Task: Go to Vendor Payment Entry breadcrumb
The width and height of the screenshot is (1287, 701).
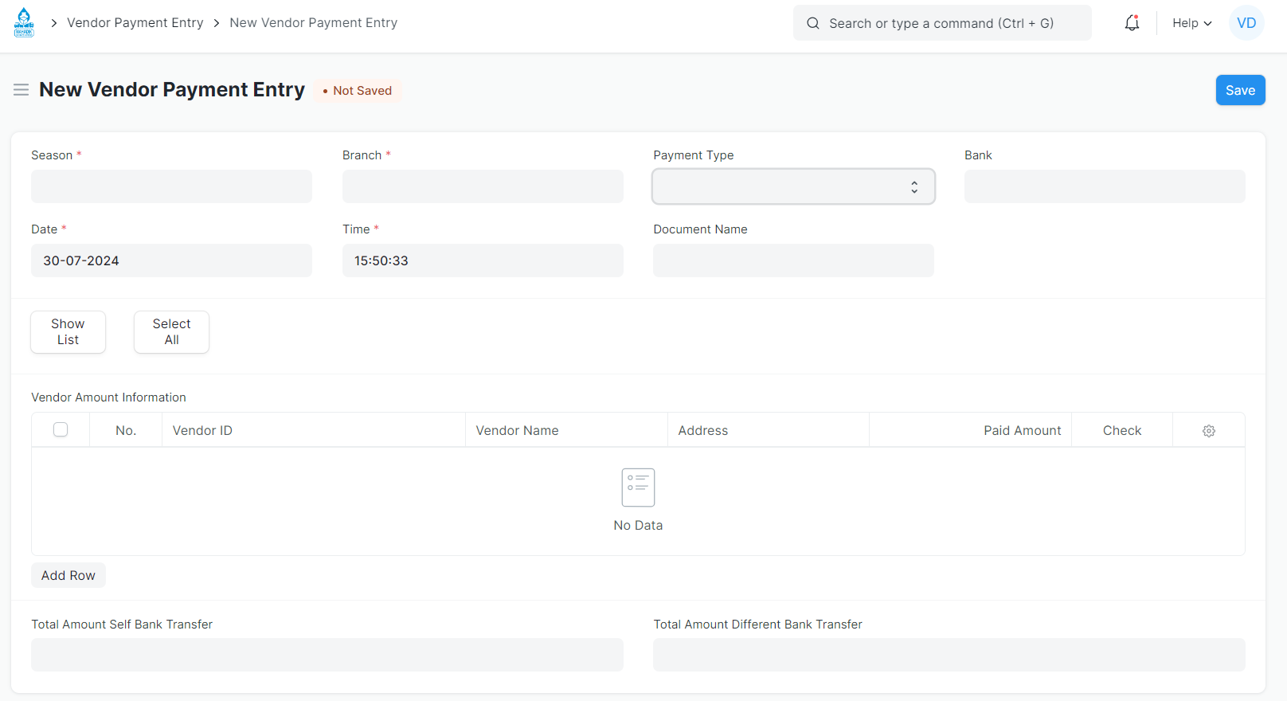Action: pos(135,23)
